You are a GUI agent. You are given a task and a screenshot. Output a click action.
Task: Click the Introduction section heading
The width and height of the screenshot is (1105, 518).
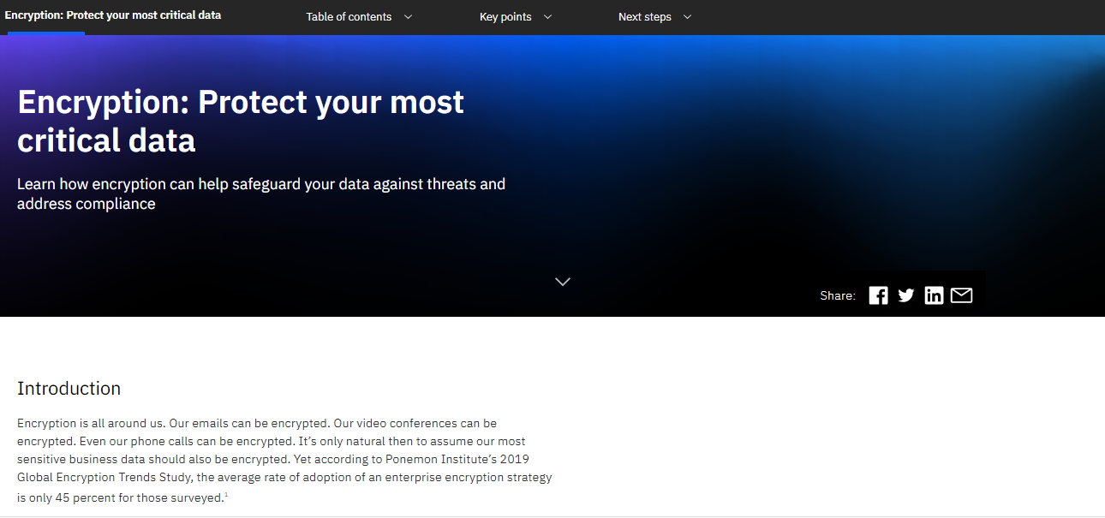pos(69,388)
